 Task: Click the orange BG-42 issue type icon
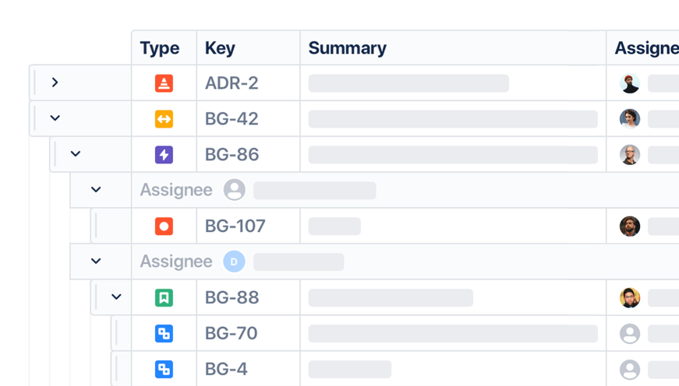[164, 119]
